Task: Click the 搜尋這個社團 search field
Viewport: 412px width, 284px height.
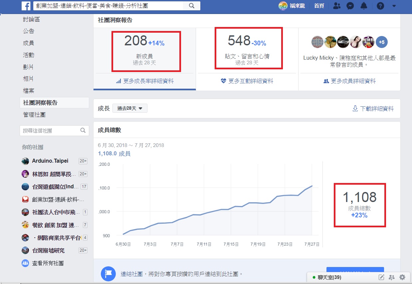Action: [50, 131]
